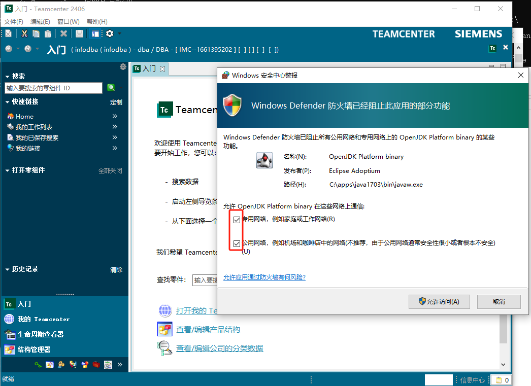The height and width of the screenshot is (386, 531).
Task: Click the magnifier classification data icon
Action: coord(165,348)
